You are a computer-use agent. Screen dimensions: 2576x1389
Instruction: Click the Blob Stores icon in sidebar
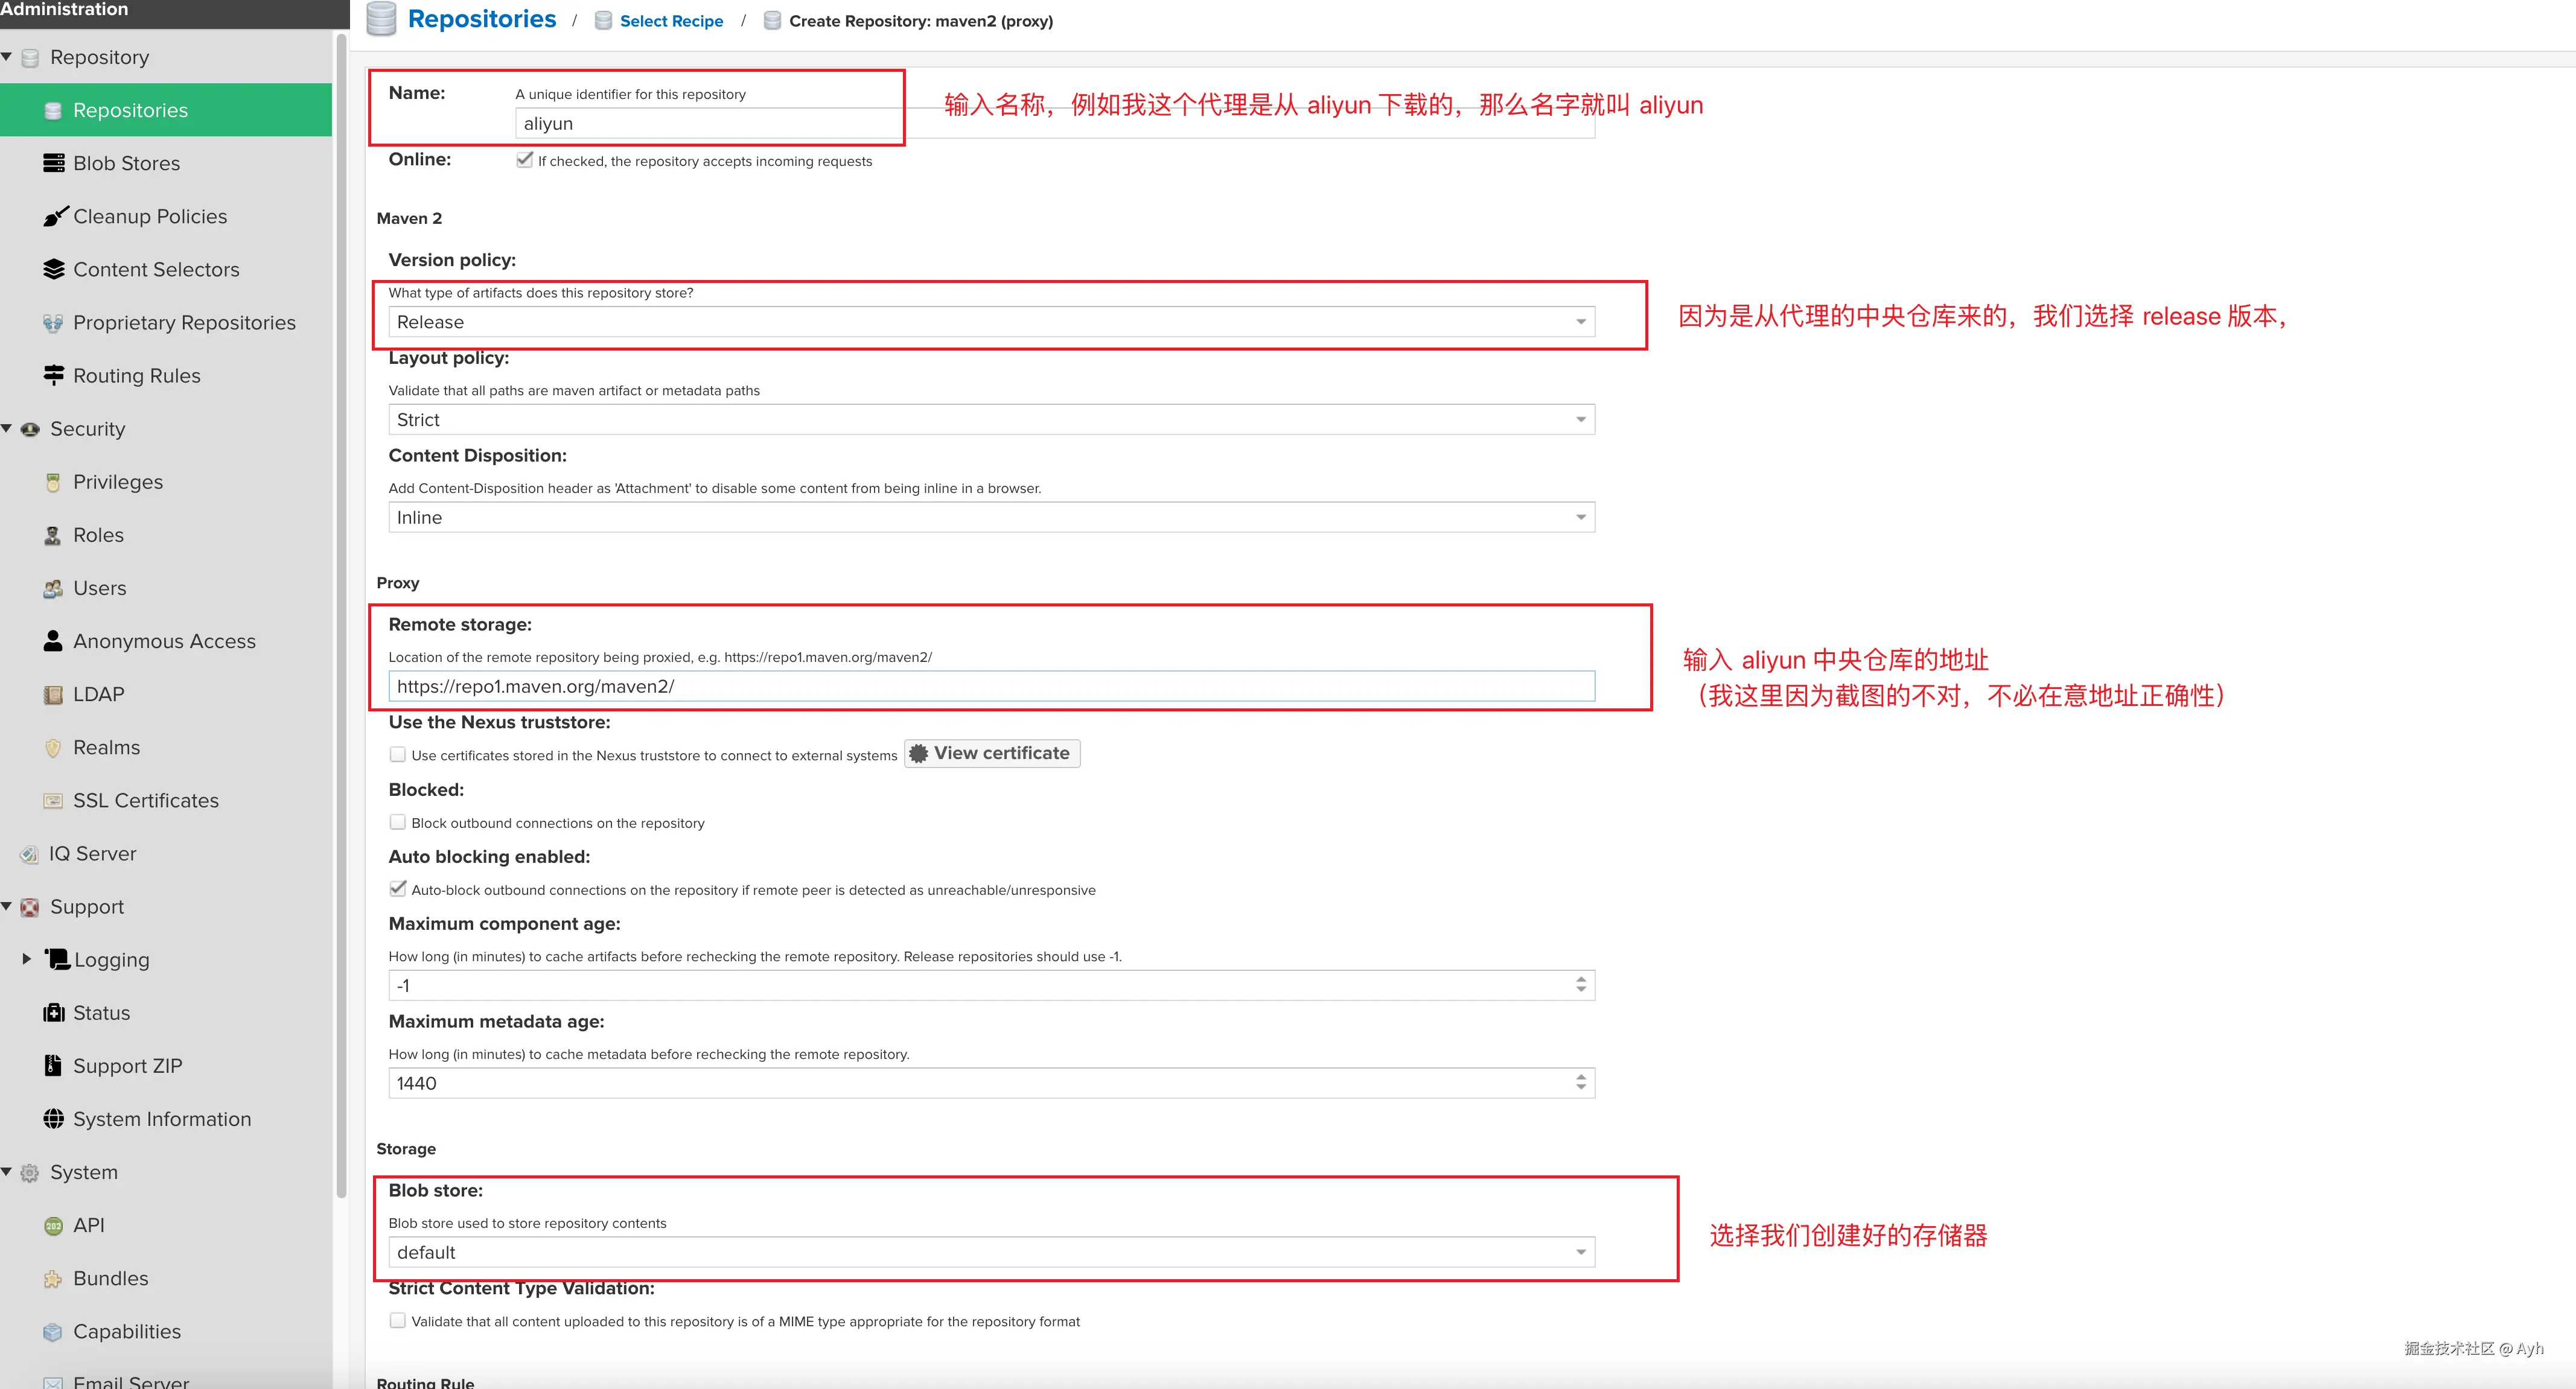tap(53, 163)
